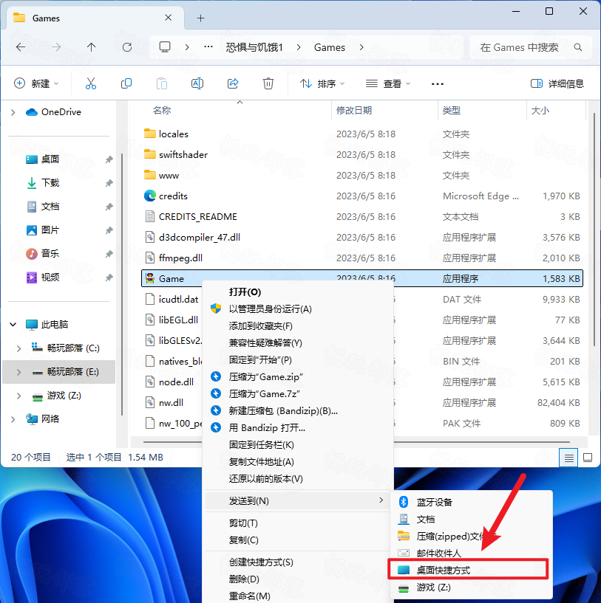Open the locales folder

[x=362, y=134]
